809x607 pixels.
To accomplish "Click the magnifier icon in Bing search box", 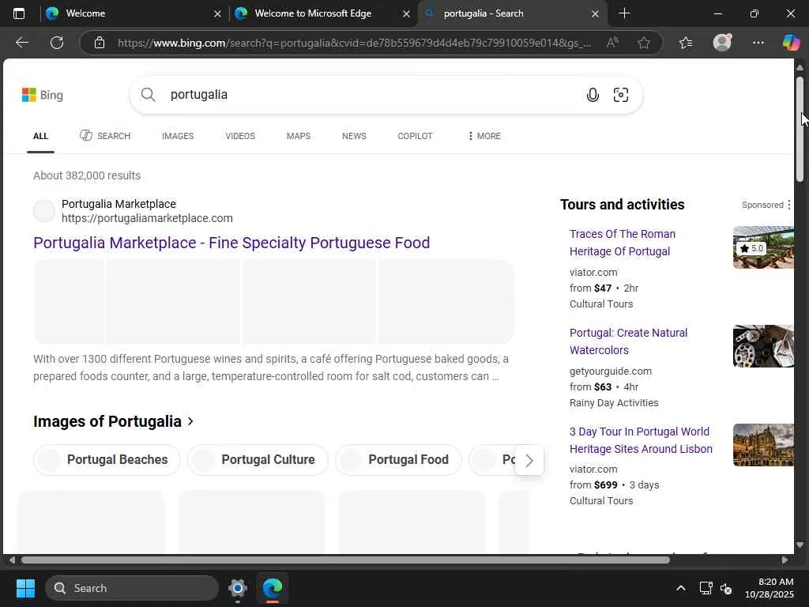I will [148, 95].
